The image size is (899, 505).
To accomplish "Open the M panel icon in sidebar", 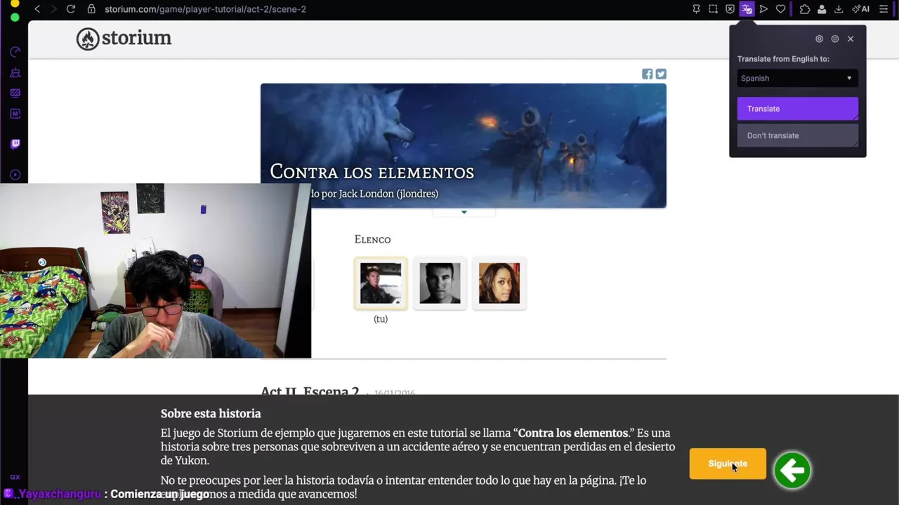I will [x=15, y=113].
